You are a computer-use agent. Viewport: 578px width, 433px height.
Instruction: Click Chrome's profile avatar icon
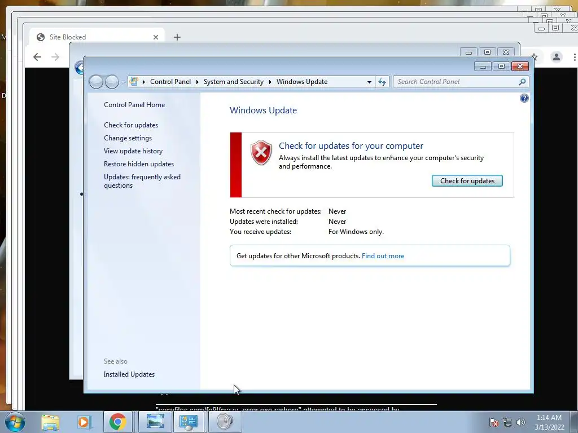556,57
